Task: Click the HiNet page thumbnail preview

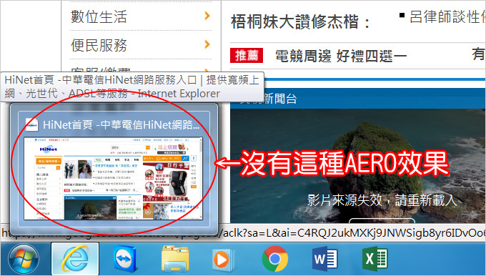Action: (x=114, y=178)
